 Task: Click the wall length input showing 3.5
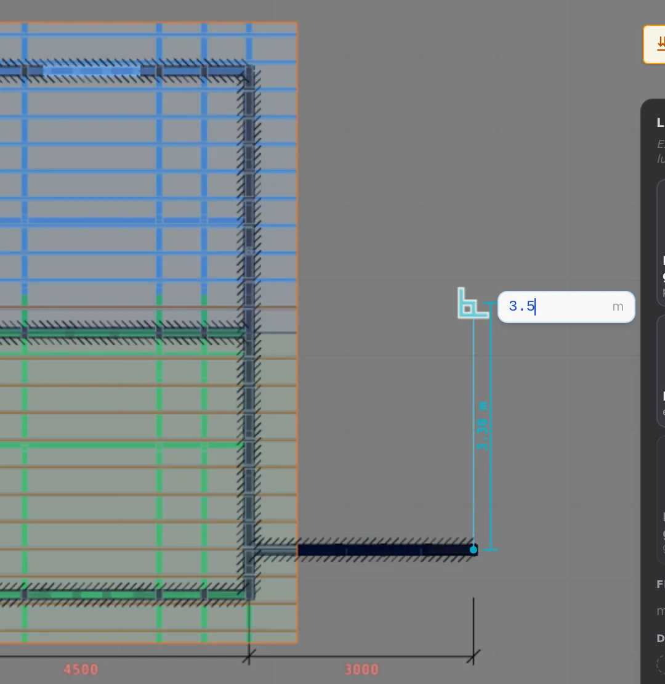tap(566, 307)
